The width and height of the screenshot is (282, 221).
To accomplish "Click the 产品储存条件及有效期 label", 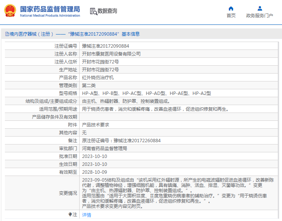I will point(54,117).
